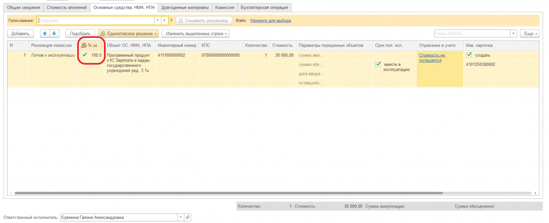Click the Параметры переданных объектов column header

coord(334,45)
